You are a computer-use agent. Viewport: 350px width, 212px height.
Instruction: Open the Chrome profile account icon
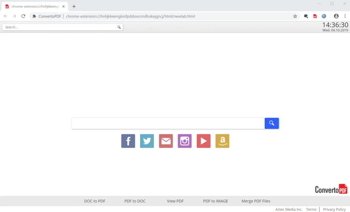[x=336, y=16]
